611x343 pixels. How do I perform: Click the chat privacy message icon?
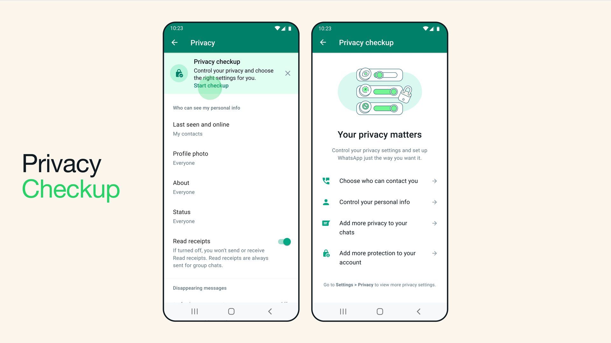327,223
